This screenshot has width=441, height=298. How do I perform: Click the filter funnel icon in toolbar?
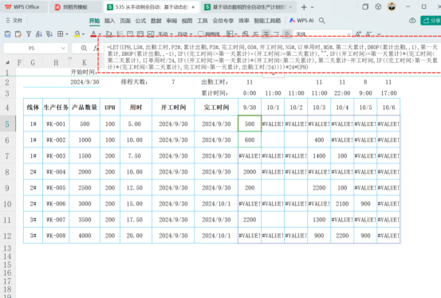pyautogui.click(x=29, y=34)
